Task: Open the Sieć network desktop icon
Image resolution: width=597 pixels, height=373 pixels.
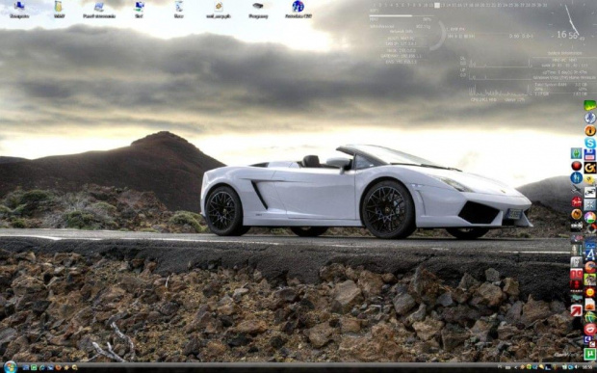Action: click(x=139, y=10)
